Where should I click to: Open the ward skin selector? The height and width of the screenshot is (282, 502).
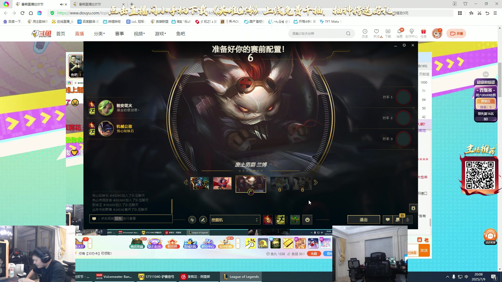coord(295,220)
